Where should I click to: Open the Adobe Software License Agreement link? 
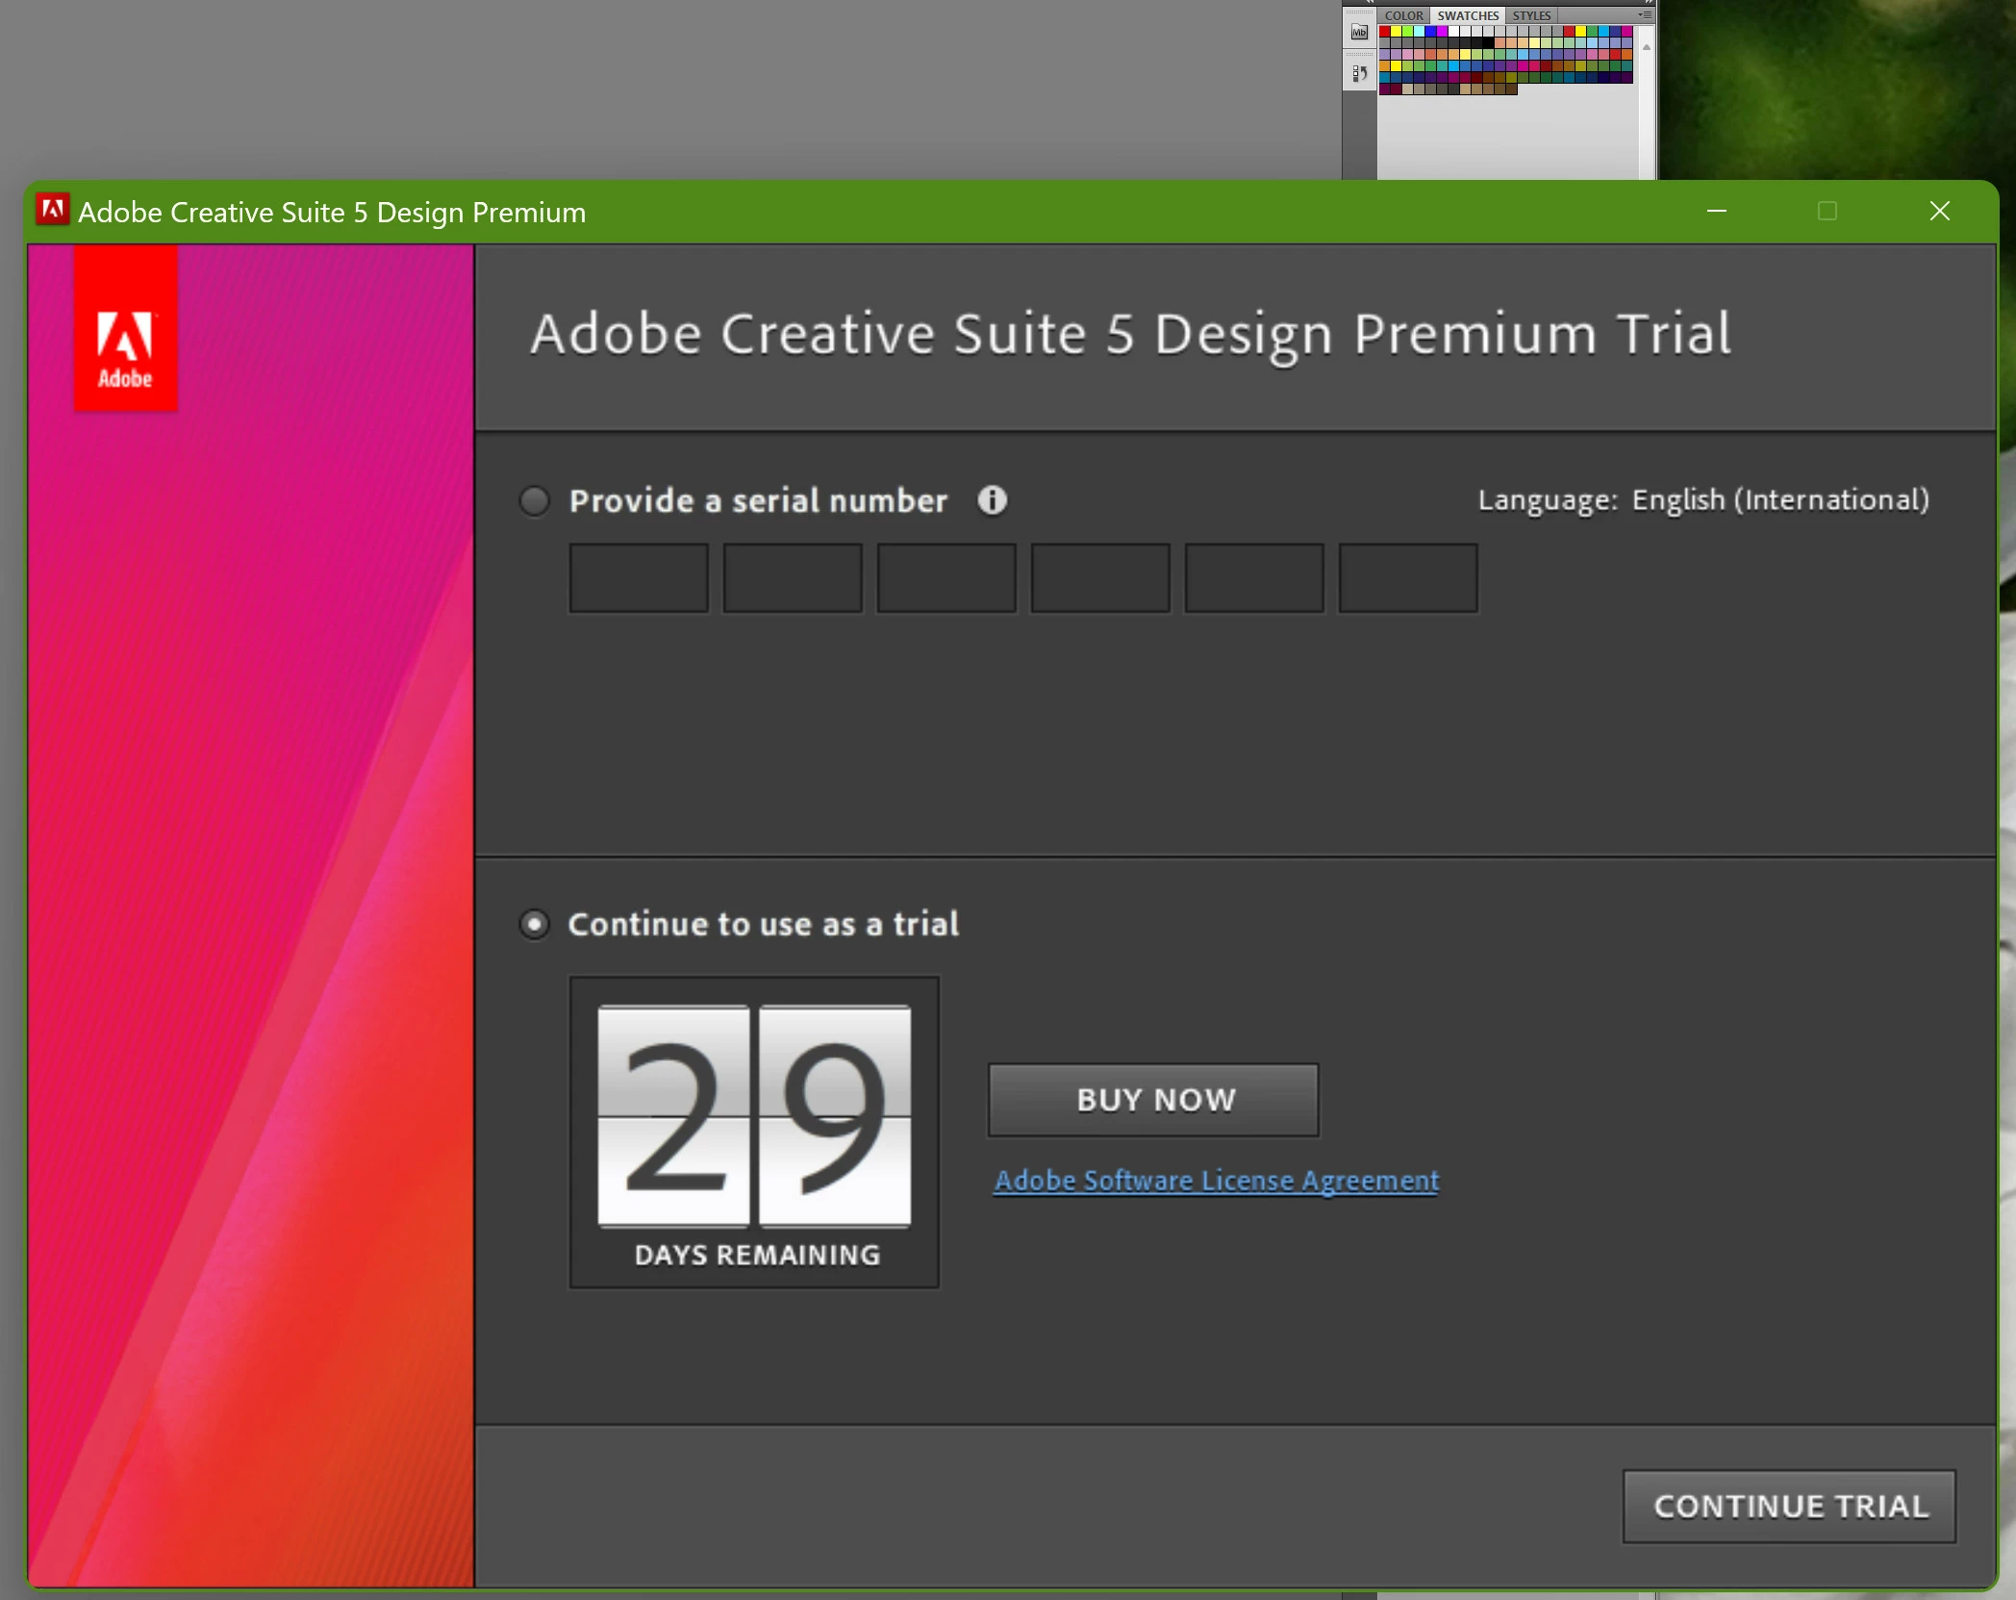click(x=1216, y=1181)
